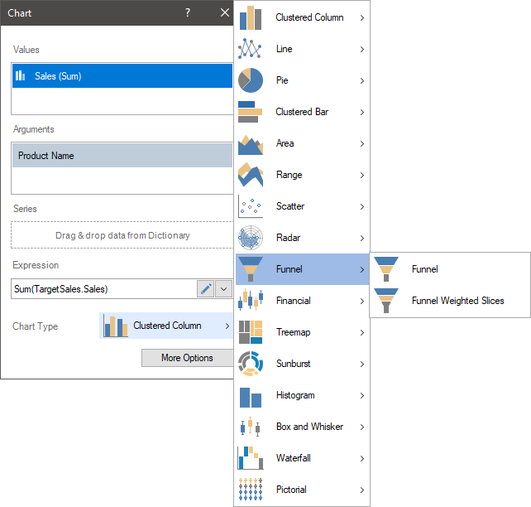Click the pencil edit expression icon
531x507 pixels.
click(x=206, y=288)
